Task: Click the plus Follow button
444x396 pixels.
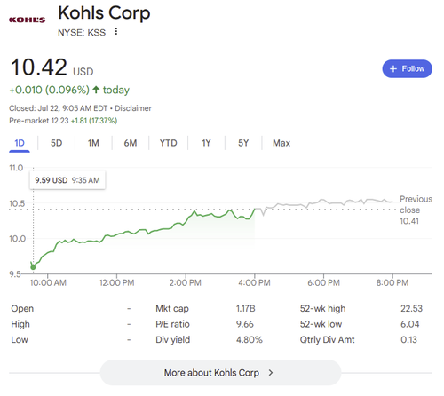Action: click(x=407, y=68)
